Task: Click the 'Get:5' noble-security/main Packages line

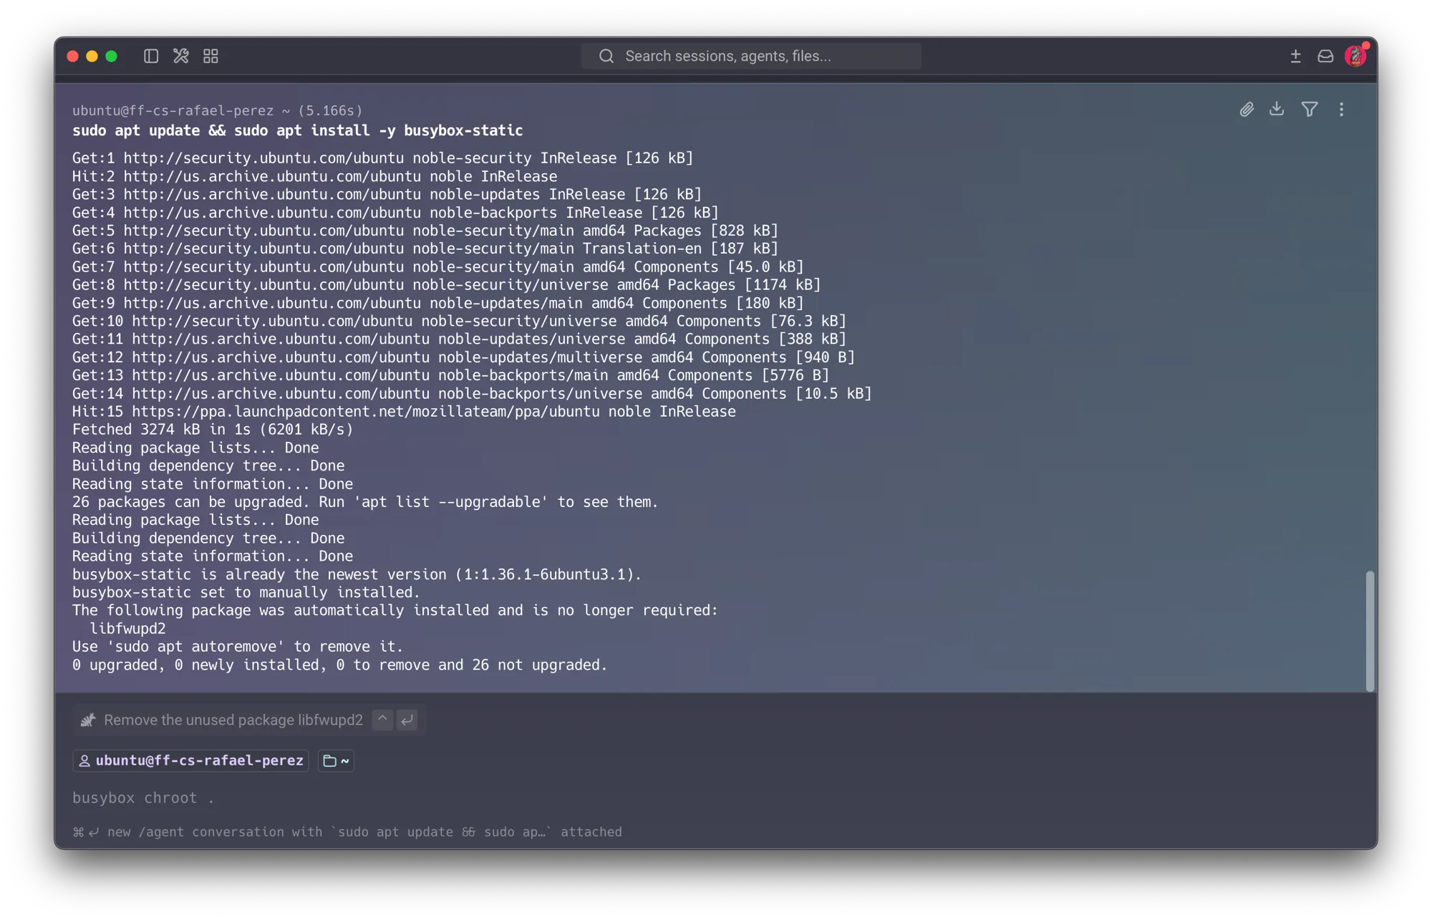Action: coord(425,231)
